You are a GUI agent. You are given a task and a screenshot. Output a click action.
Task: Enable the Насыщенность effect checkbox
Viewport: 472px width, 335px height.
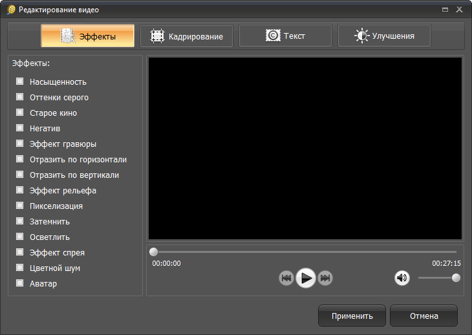[20, 81]
